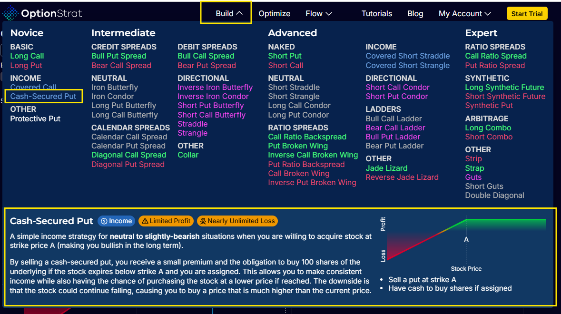Select the Double Diagonal strategy
This screenshot has width=561, height=314.
494,195
